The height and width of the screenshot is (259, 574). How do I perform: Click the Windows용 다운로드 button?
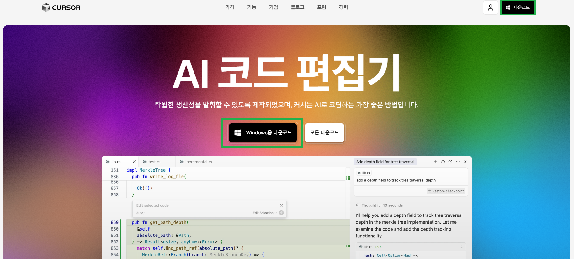tap(263, 133)
